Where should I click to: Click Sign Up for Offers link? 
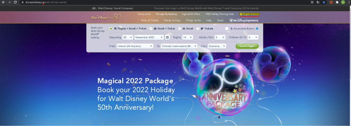click(191, 14)
